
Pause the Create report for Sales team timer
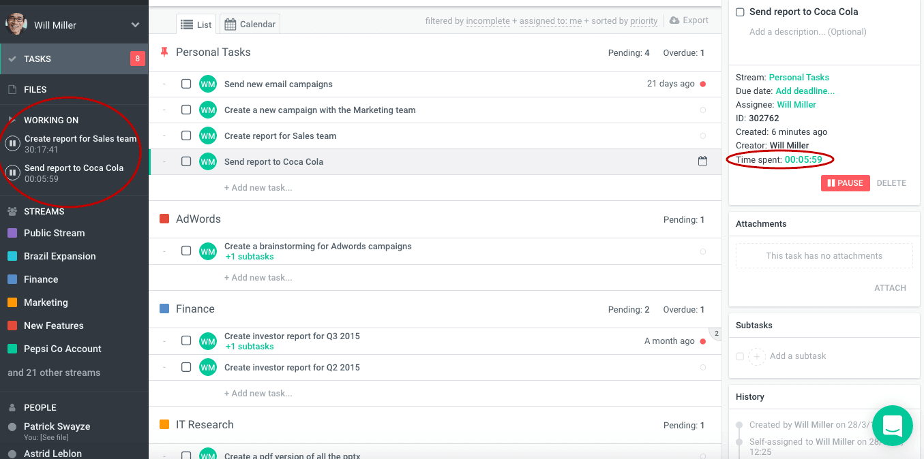point(12,144)
